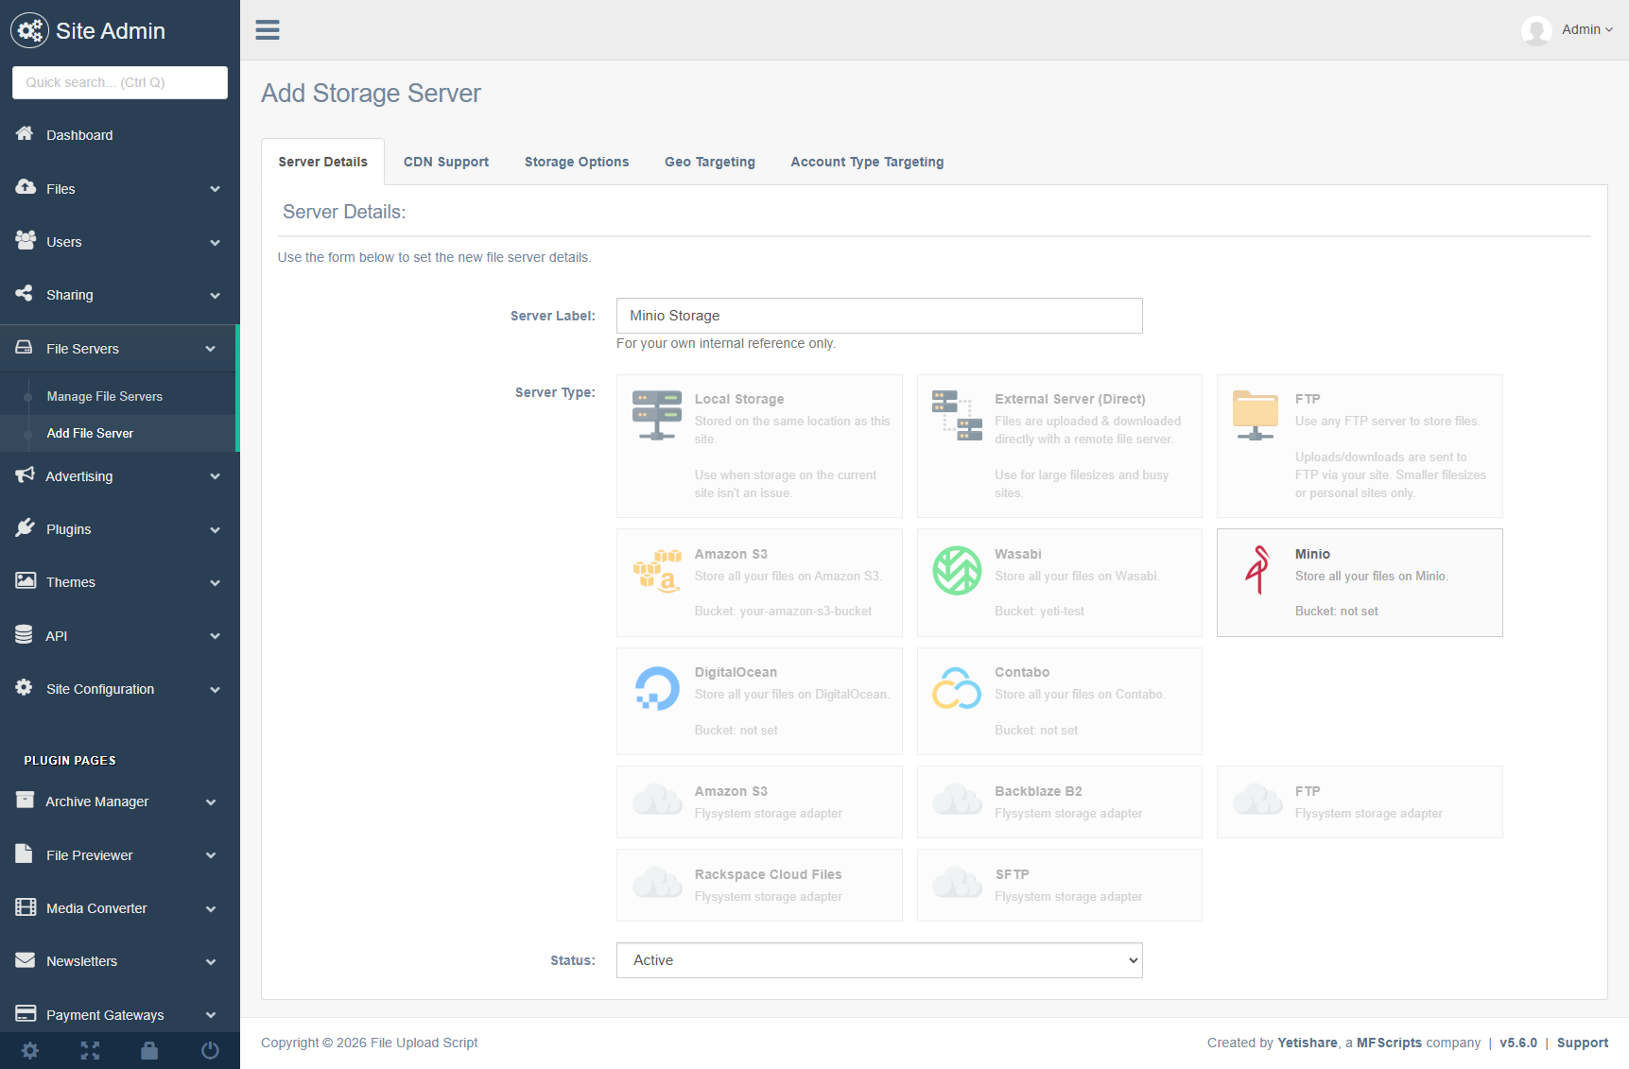Expand the Users sidebar menu
The width and height of the screenshot is (1629, 1069).
[119, 242]
